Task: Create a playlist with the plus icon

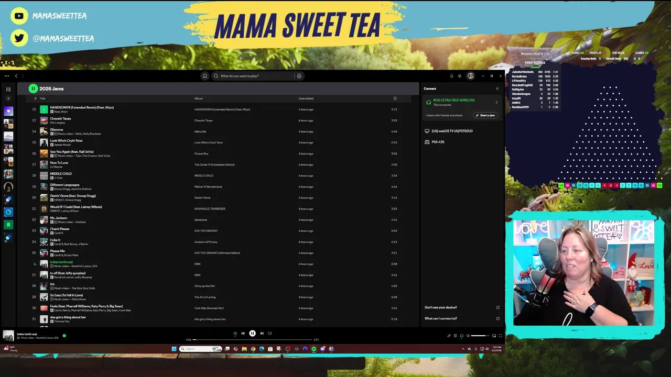Action: pyautogui.click(x=8, y=98)
